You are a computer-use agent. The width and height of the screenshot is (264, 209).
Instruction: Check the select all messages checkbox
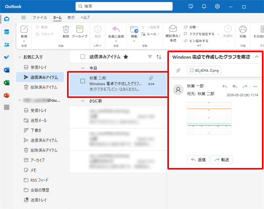[82, 57]
